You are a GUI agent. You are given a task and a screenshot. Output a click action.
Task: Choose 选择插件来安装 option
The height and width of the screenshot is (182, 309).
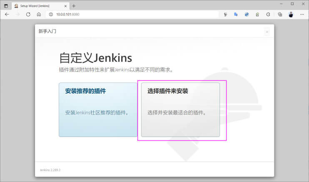(x=180, y=109)
